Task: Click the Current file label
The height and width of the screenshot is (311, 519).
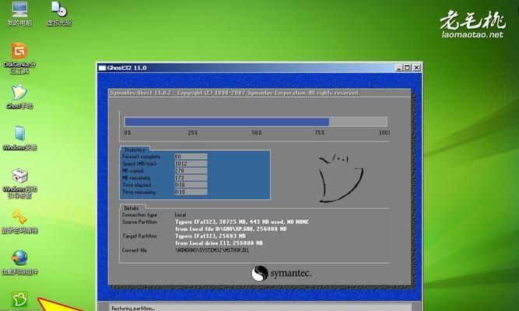Action: pyautogui.click(x=134, y=250)
